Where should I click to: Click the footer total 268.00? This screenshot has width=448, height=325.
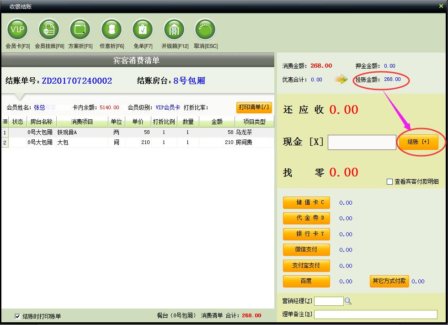251,315
